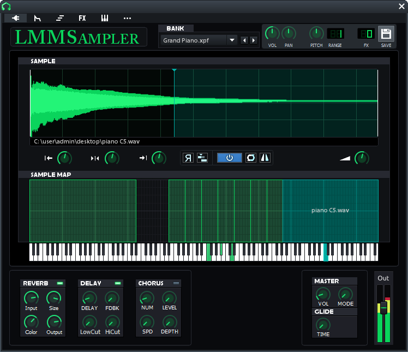Toggle the stutter/layer button next to reverse
This screenshot has height=352, width=408.
click(202, 158)
